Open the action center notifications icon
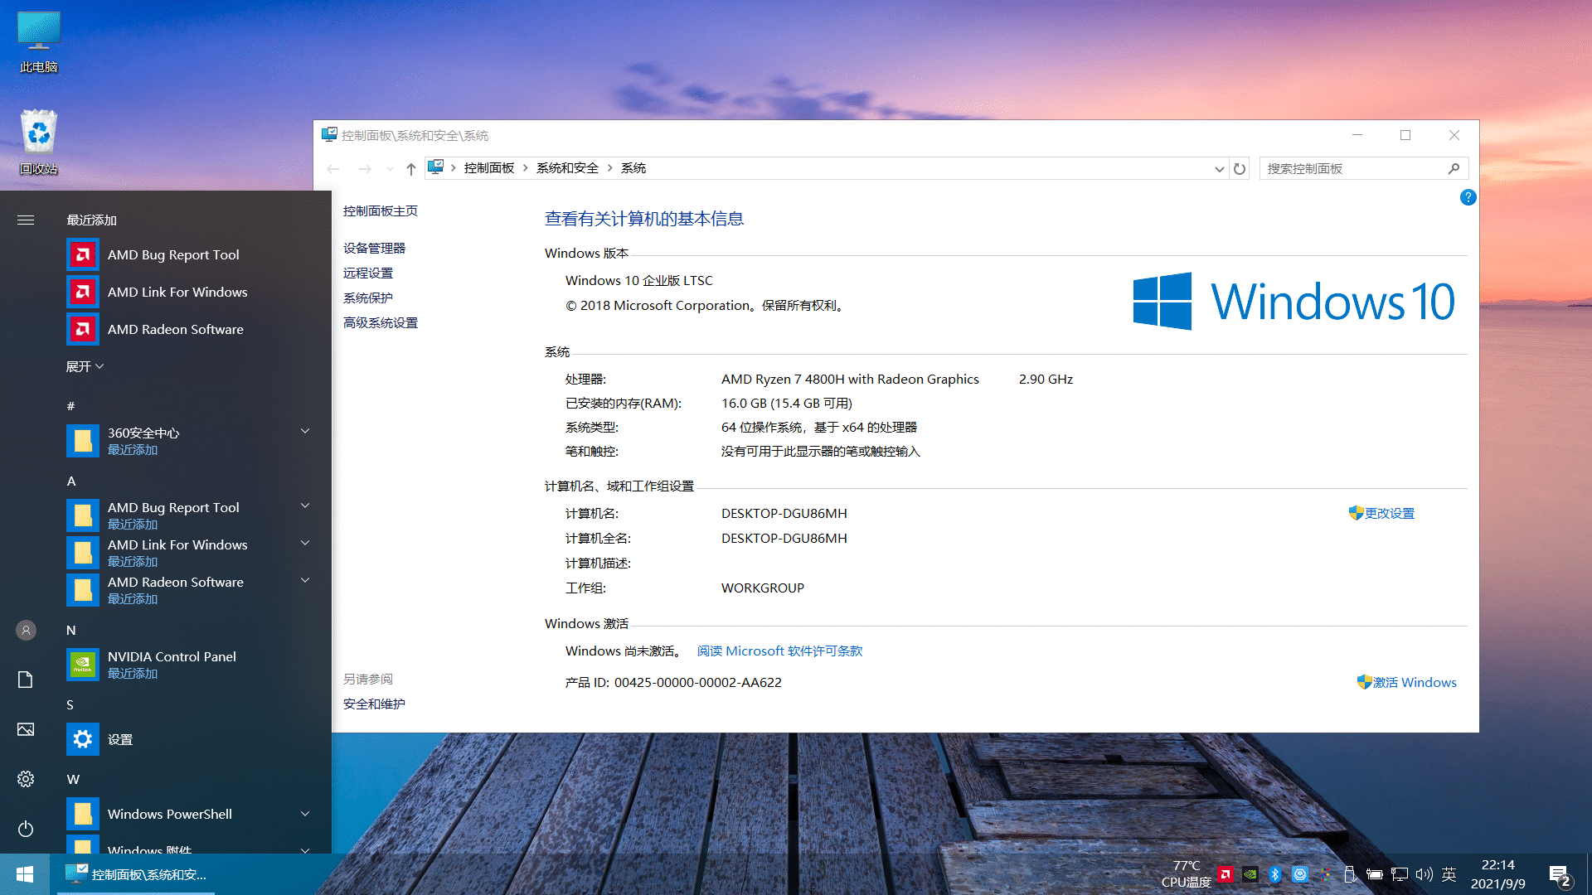The width and height of the screenshot is (1592, 895). click(x=1560, y=874)
